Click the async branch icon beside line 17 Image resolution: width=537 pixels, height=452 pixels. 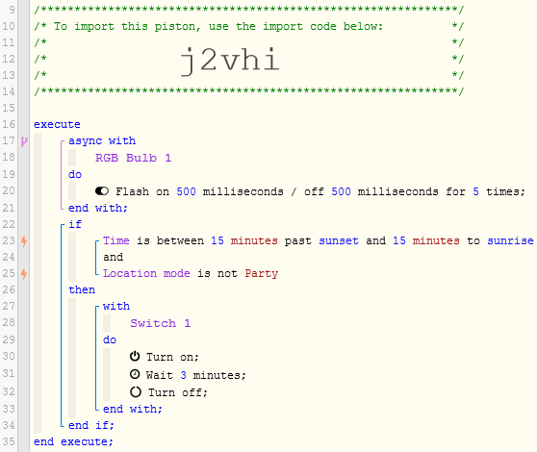[x=24, y=141]
